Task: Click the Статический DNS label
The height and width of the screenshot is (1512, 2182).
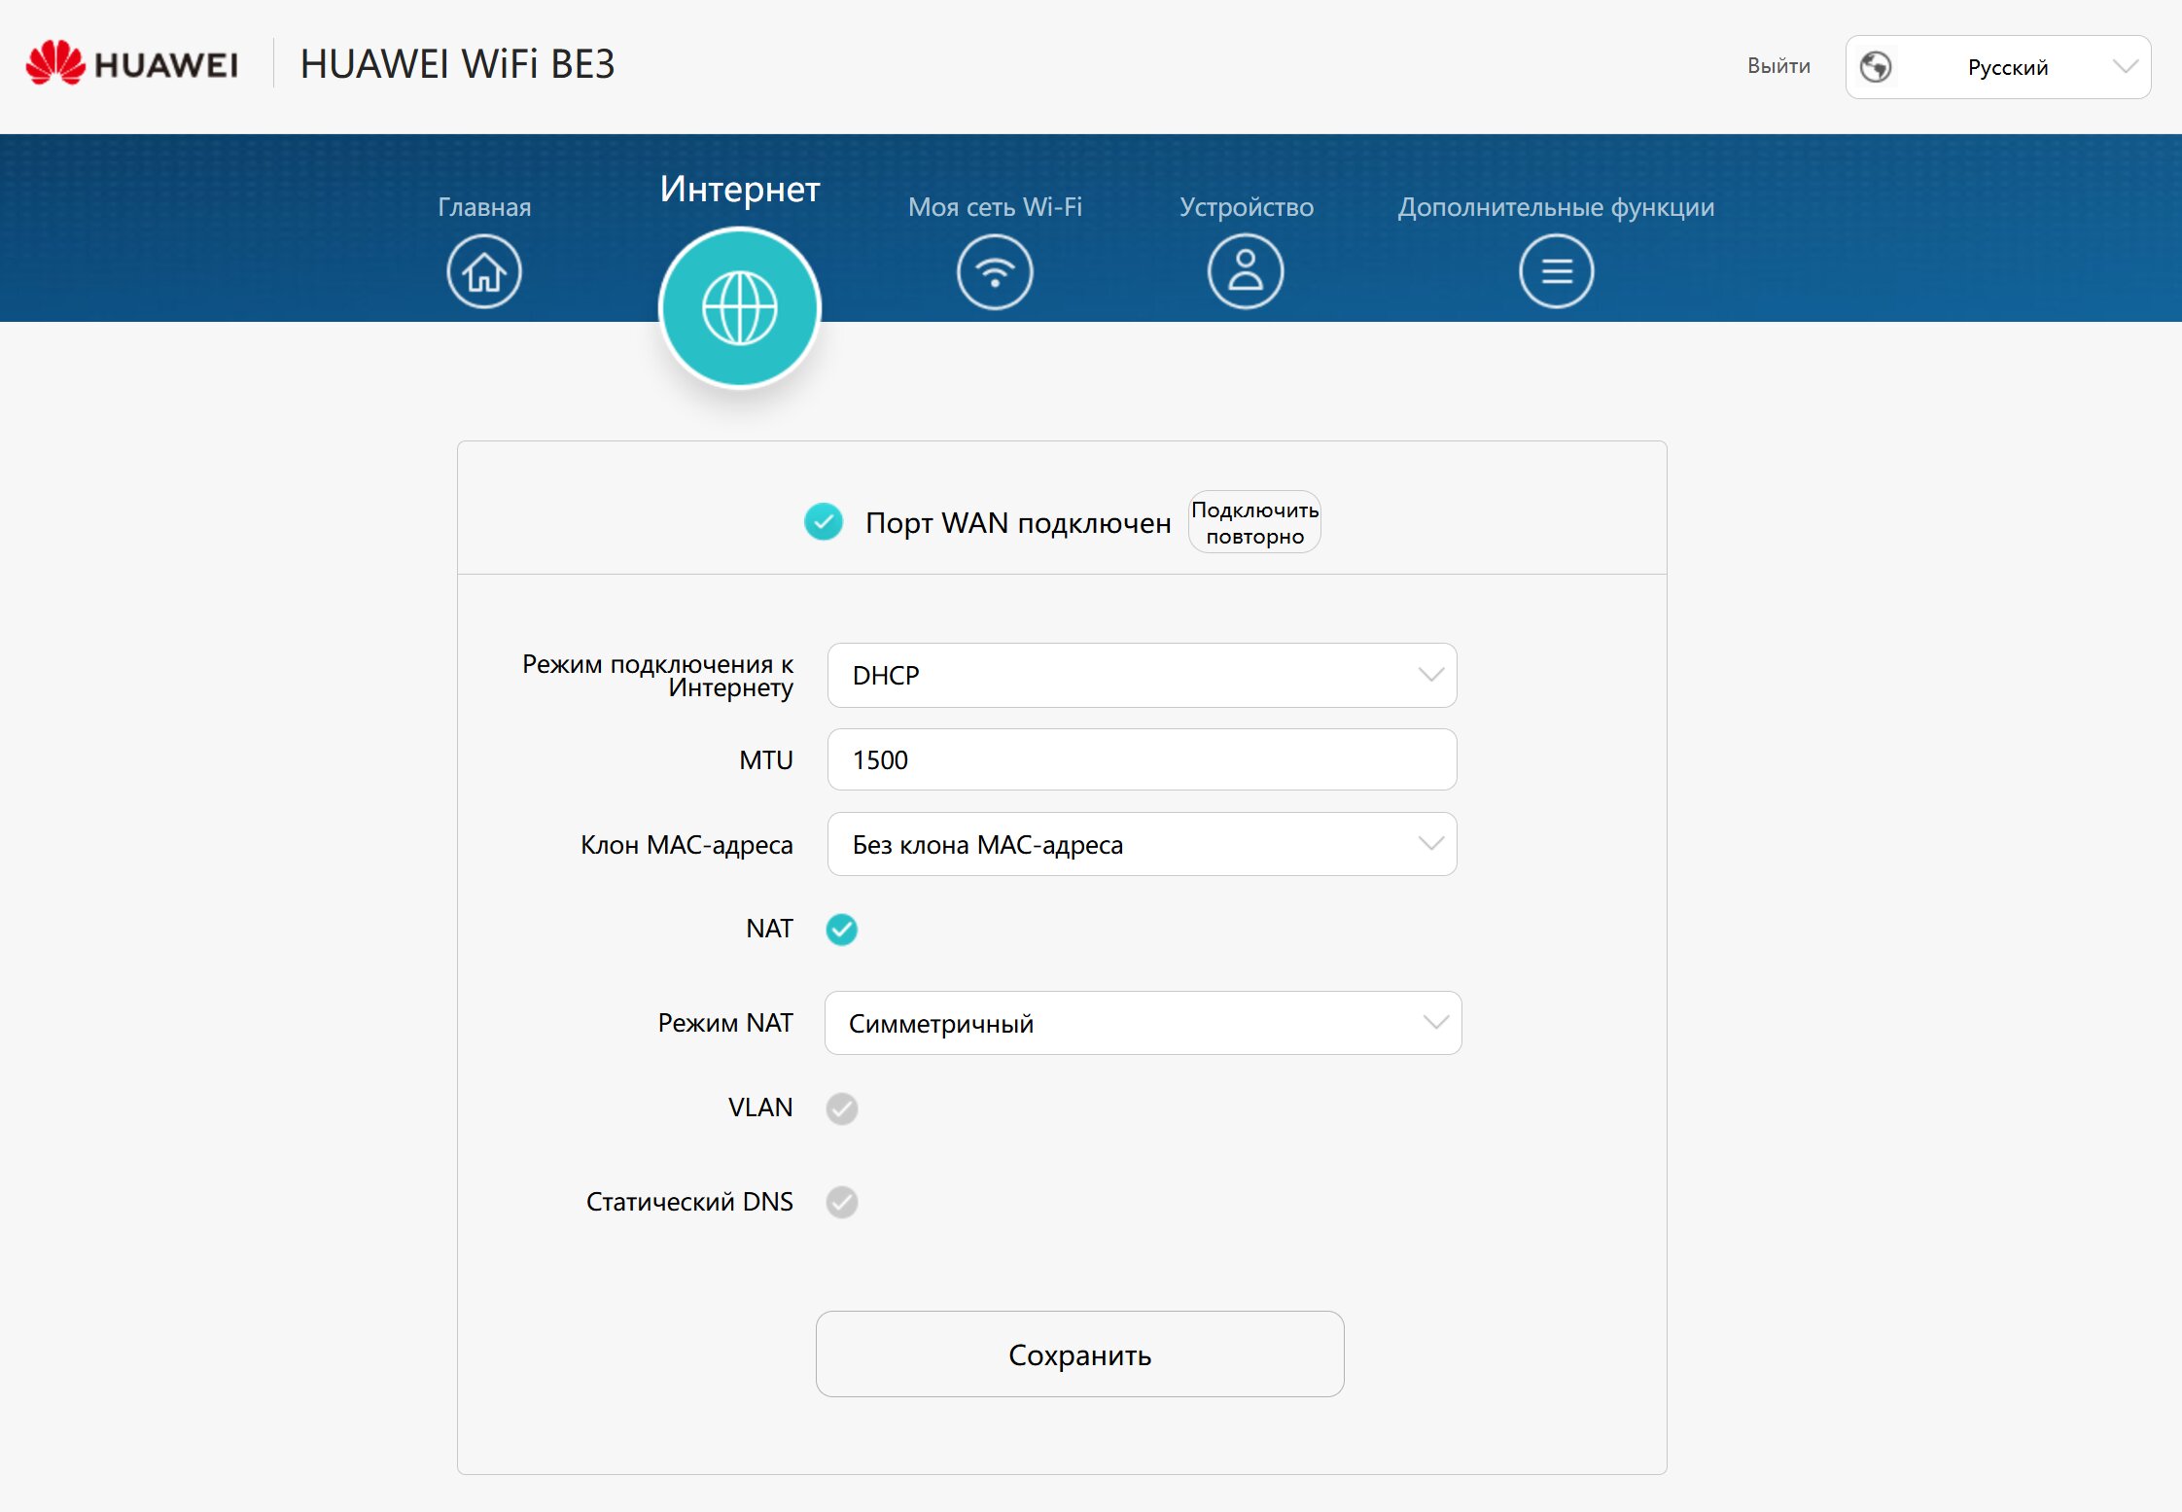Action: pyautogui.click(x=689, y=1202)
